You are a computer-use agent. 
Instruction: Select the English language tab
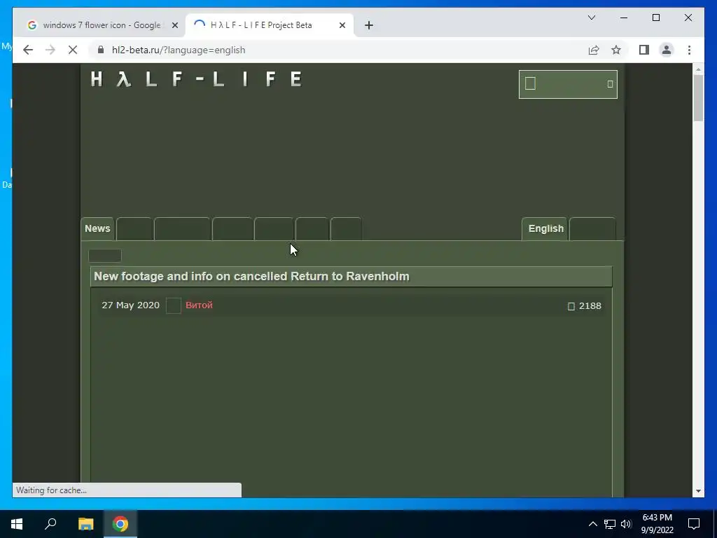(545, 229)
